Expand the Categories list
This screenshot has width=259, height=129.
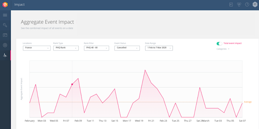(223, 49)
